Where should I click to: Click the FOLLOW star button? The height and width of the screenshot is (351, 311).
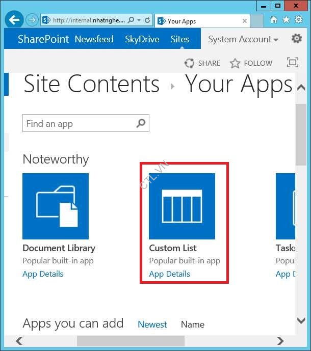(251, 63)
